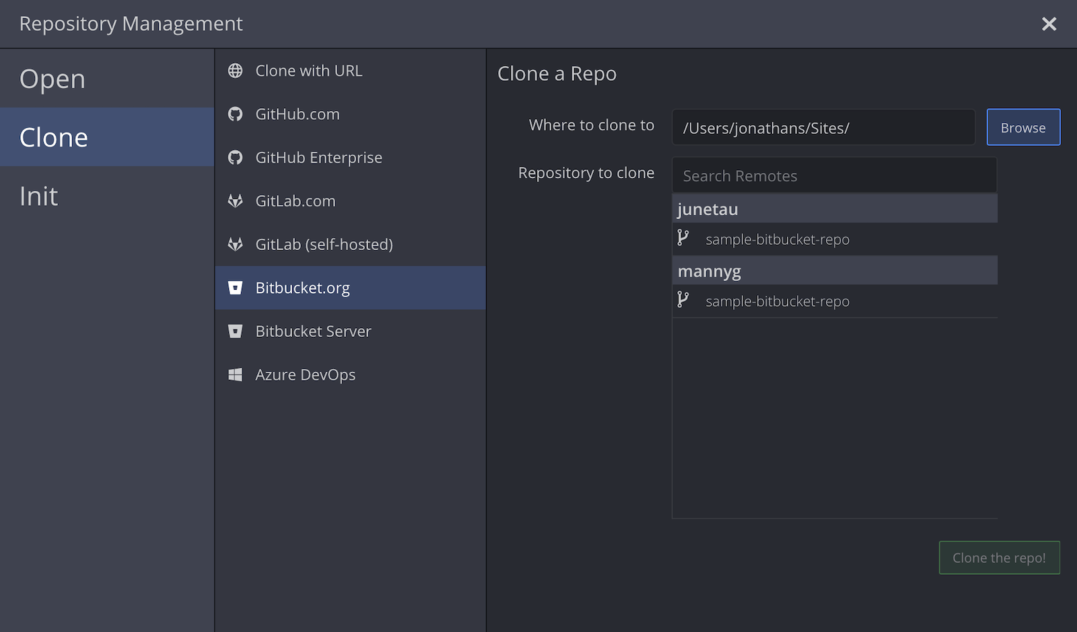Viewport: 1077px width, 632px height.
Task: Click branch icon of mannyg's sample-bitbucket-repo
Action: [x=683, y=300]
